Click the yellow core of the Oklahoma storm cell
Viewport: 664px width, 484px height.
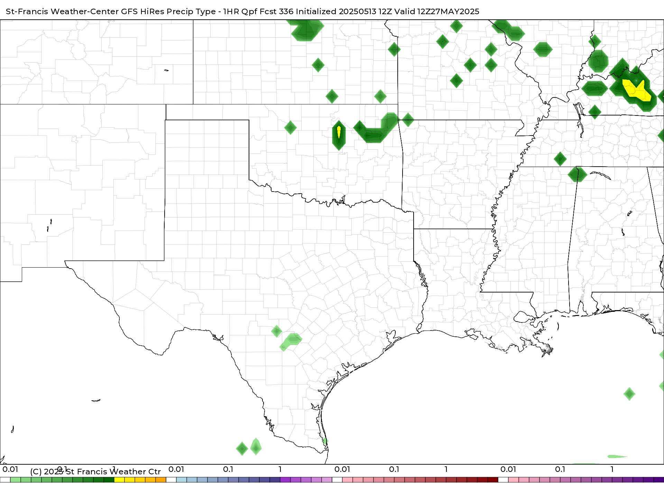pyautogui.click(x=339, y=132)
